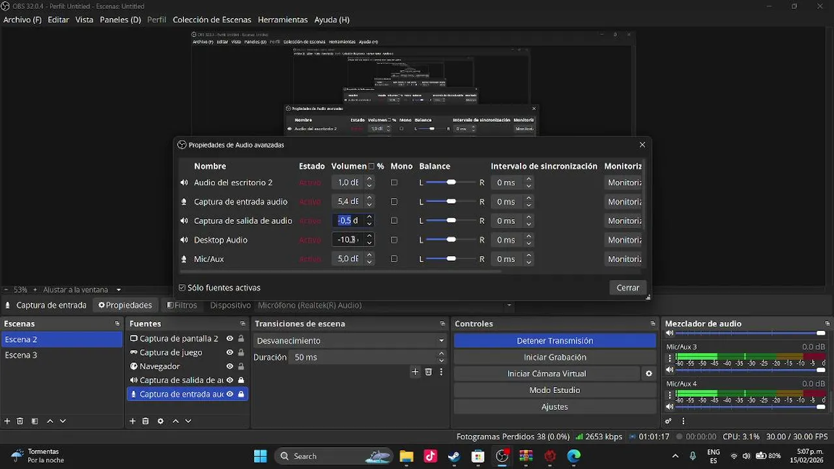This screenshot has width=834, height=469.
Task: Open Vista menu
Action: (x=84, y=20)
